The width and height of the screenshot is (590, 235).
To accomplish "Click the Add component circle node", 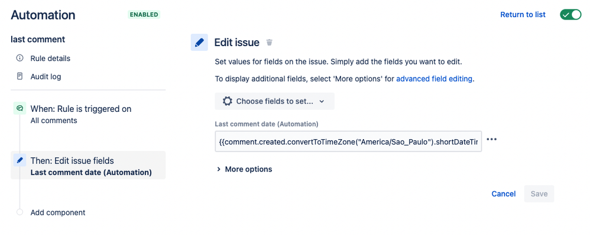I will pyautogui.click(x=20, y=212).
